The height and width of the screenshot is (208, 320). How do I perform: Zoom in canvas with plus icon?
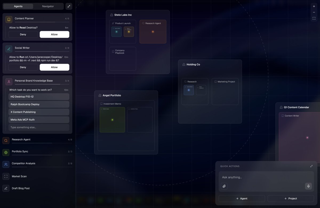tap(314, 6)
